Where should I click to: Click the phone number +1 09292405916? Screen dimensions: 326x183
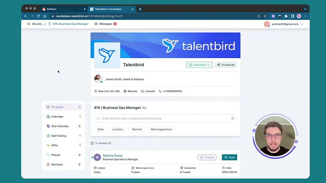(x=170, y=91)
